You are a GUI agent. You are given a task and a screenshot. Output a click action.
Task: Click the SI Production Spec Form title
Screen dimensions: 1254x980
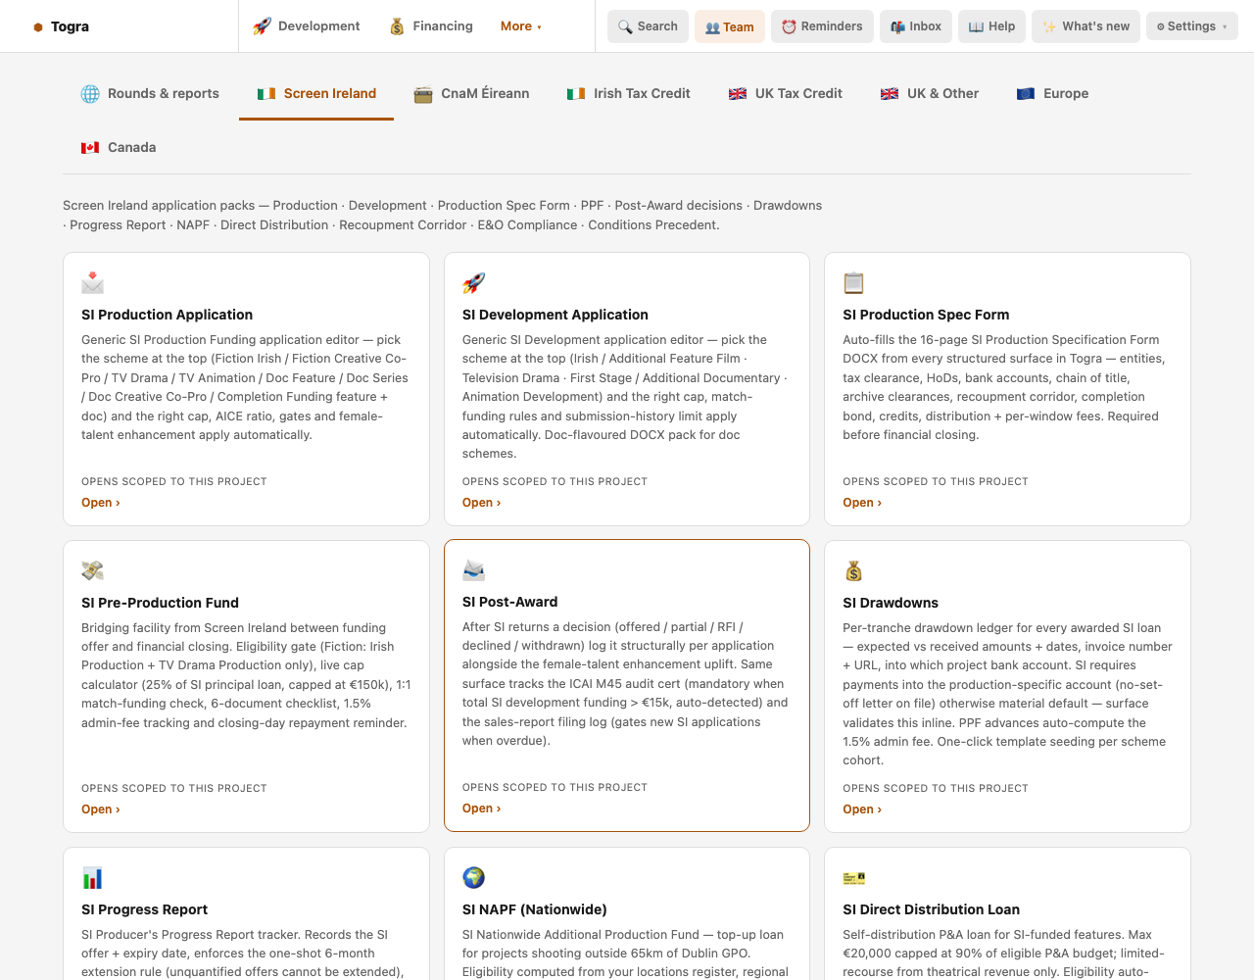pos(926,315)
